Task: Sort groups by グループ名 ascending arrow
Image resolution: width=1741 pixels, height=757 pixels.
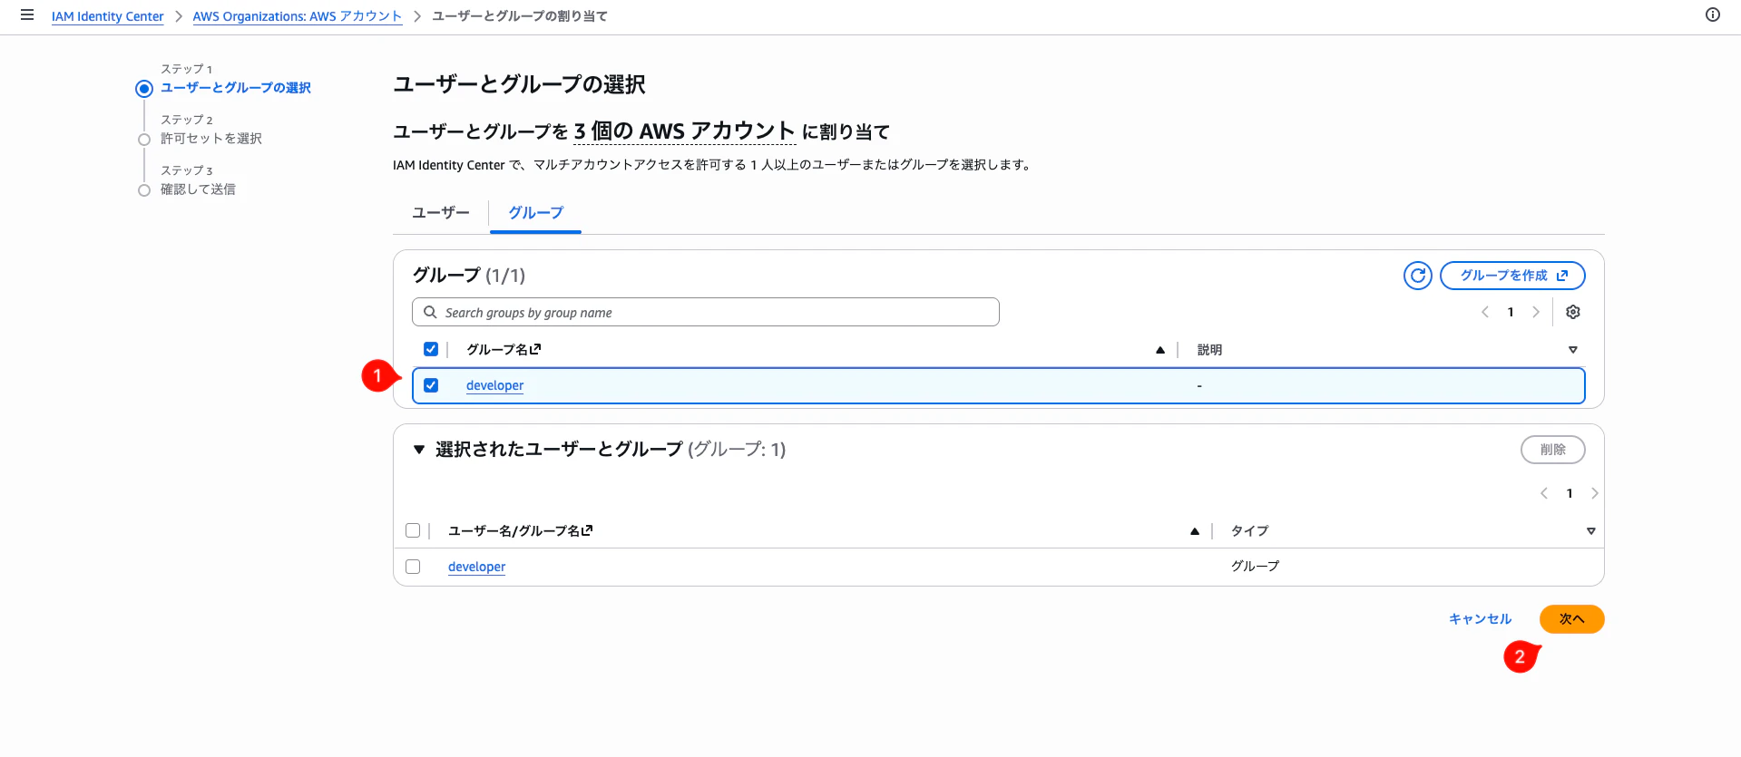Action: point(1159,350)
